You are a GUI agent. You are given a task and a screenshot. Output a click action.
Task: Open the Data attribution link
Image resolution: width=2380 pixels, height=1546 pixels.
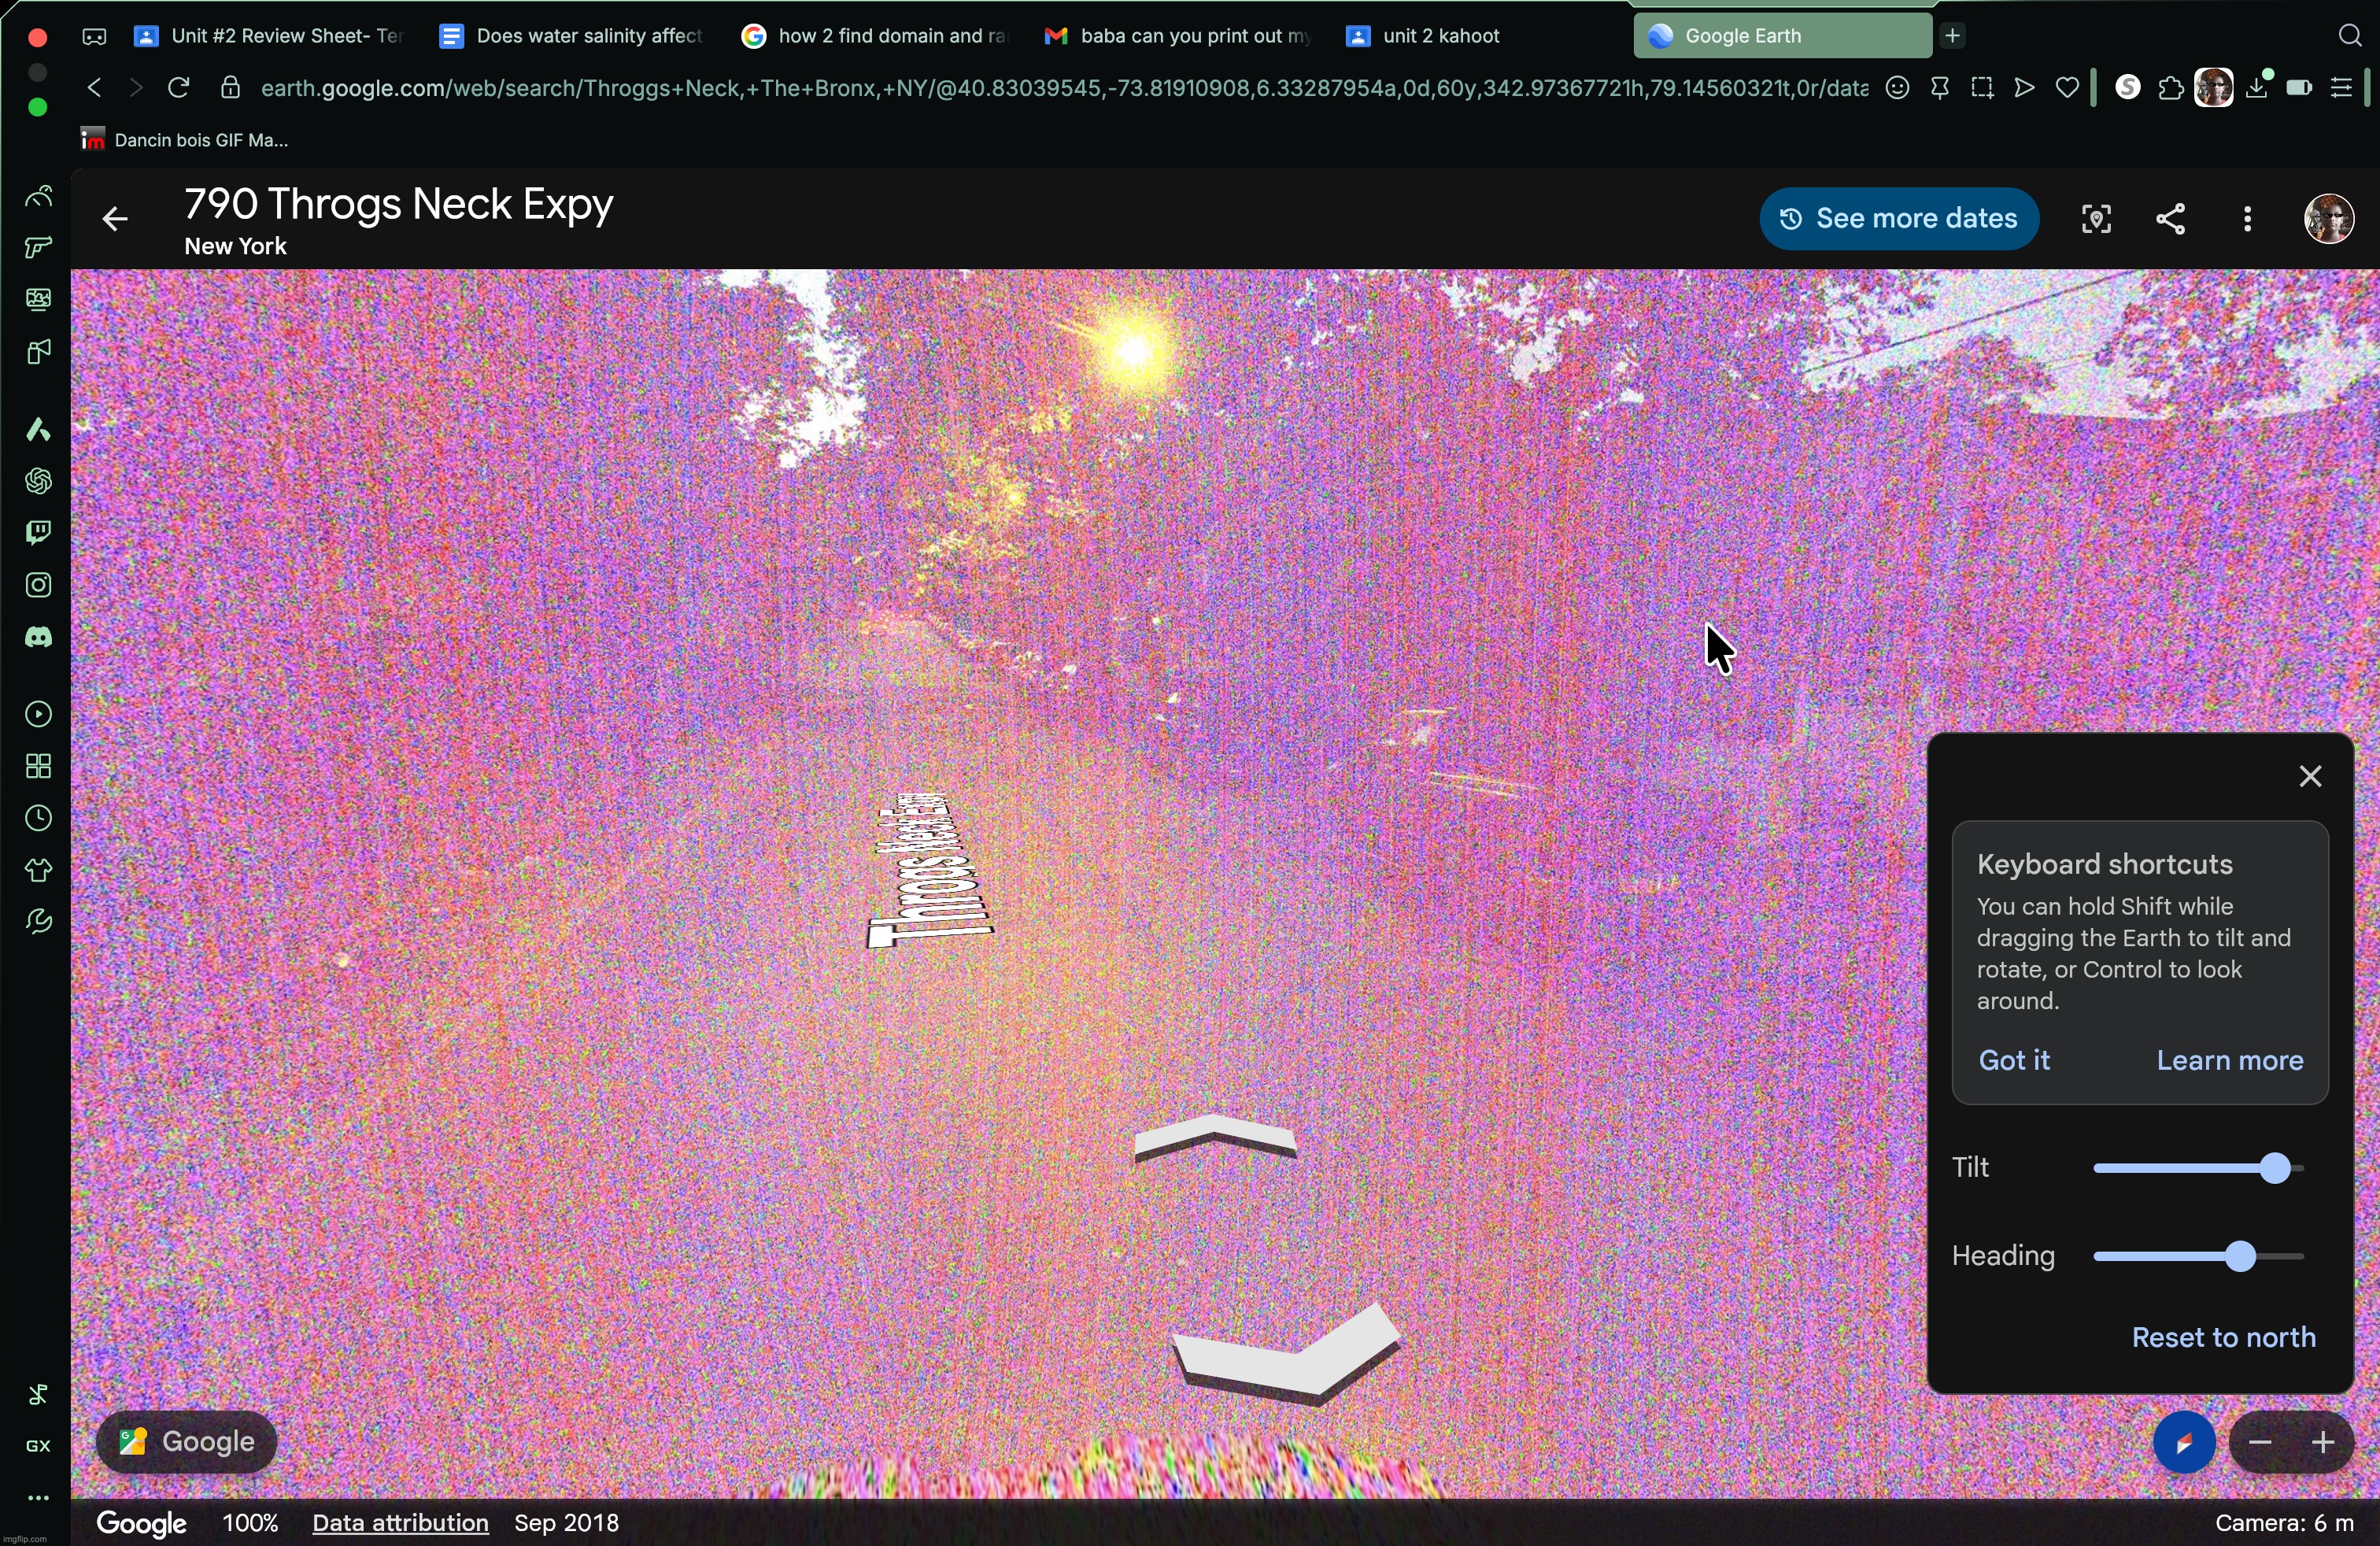tap(400, 1523)
